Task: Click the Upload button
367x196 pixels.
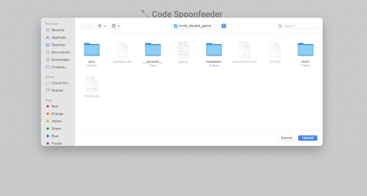Action: point(308,138)
